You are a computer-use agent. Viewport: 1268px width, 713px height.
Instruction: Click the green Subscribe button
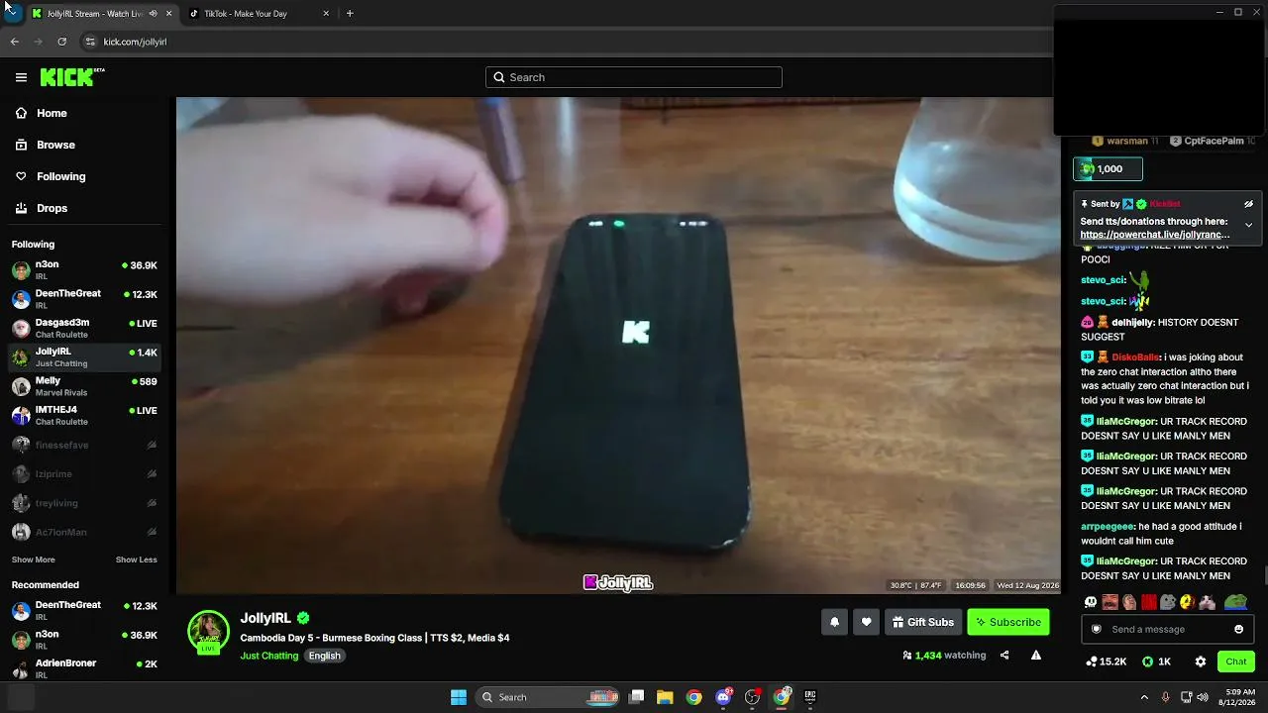(x=1008, y=622)
